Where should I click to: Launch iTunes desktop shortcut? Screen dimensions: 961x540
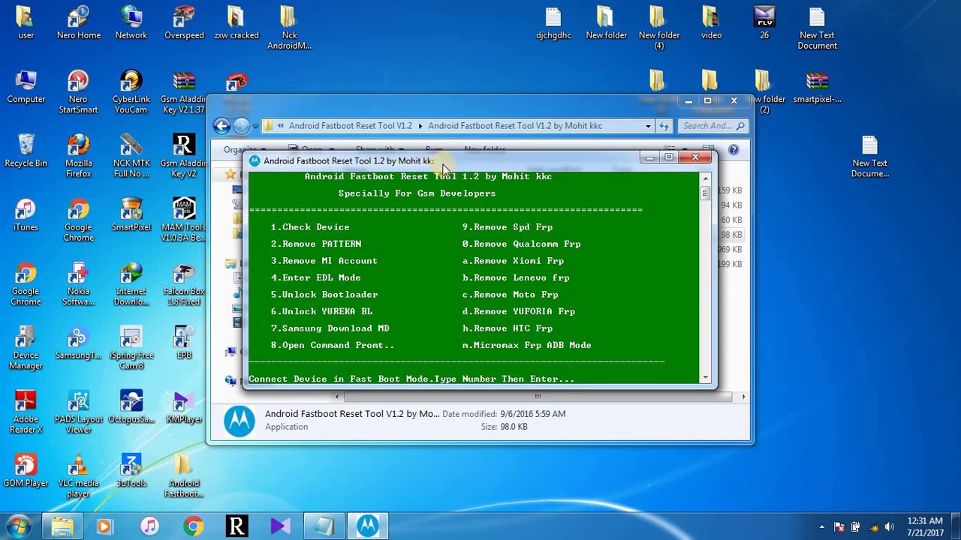click(26, 215)
